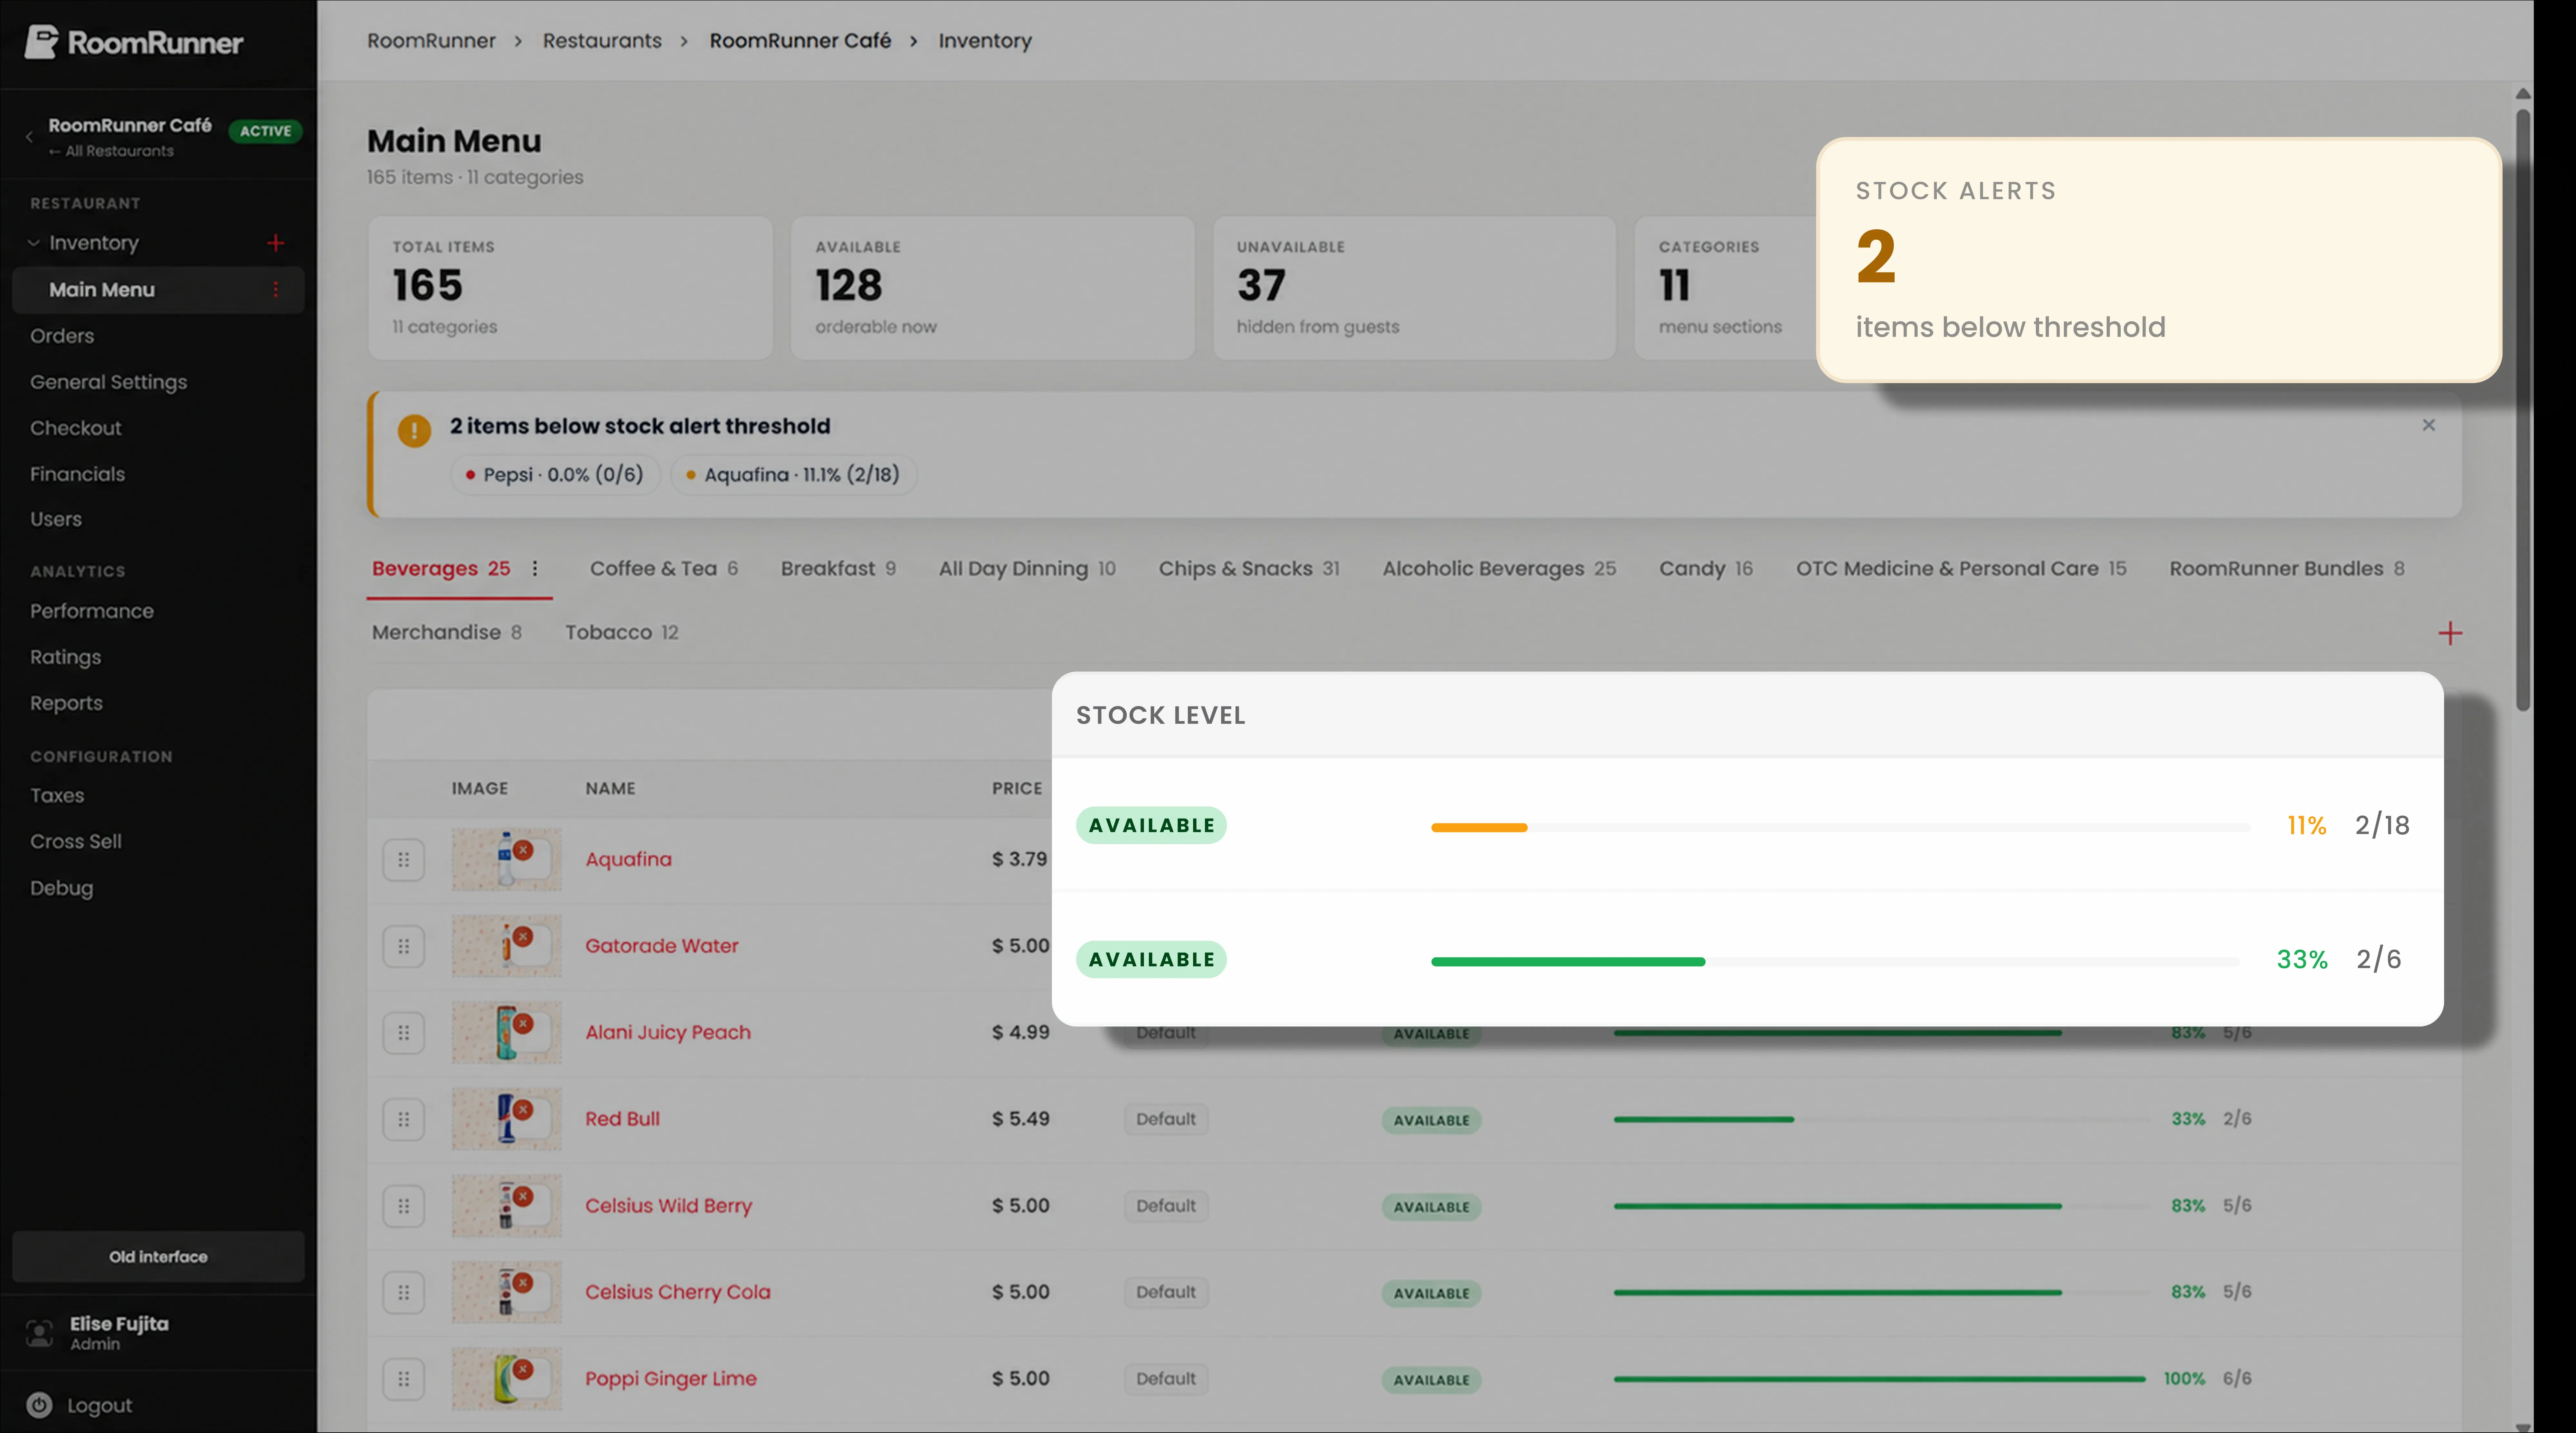The height and width of the screenshot is (1433, 2576).
Task: Open Cross Sell configuration
Action: pyautogui.click(x=76, y=842)
